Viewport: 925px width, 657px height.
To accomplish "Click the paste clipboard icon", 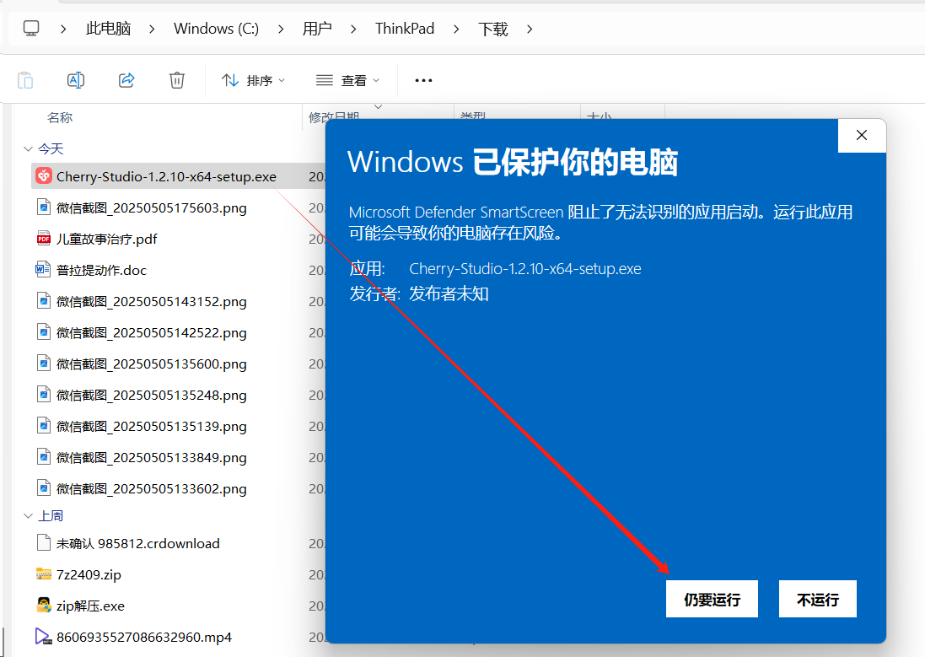I will [x=25, y=79].
